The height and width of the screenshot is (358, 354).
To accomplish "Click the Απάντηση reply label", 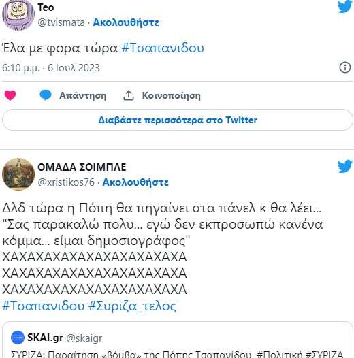I will 82,95.
